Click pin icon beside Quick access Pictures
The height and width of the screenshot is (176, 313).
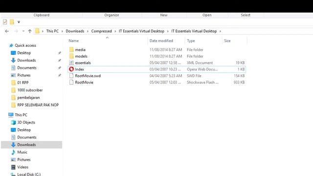[x=60, y=75]
